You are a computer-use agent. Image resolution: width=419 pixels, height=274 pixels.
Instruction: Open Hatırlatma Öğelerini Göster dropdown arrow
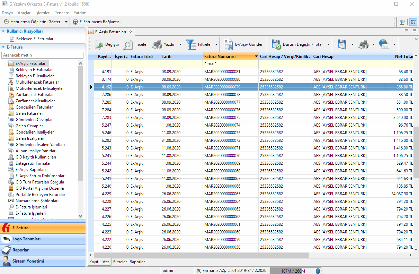point(66,22)
